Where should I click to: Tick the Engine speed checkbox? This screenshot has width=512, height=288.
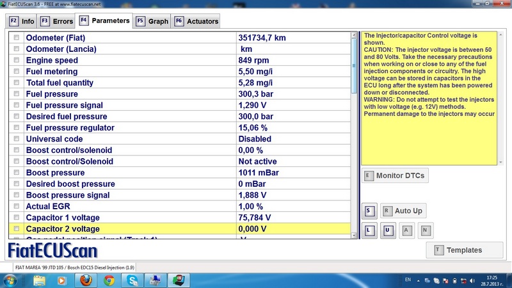click(x=17, y=61)
